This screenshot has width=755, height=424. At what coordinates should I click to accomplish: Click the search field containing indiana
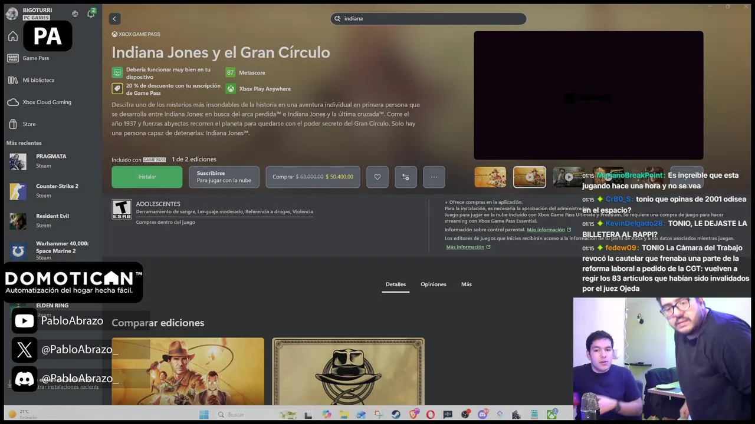tap(428, 19)
